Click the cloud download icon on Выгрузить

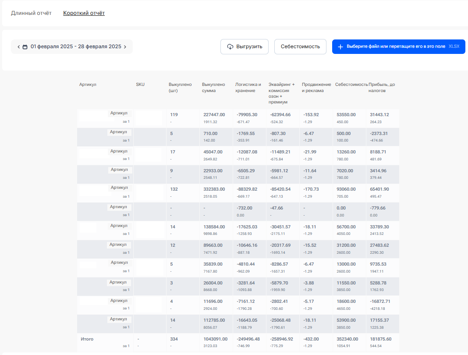click(x=230, y=47)
